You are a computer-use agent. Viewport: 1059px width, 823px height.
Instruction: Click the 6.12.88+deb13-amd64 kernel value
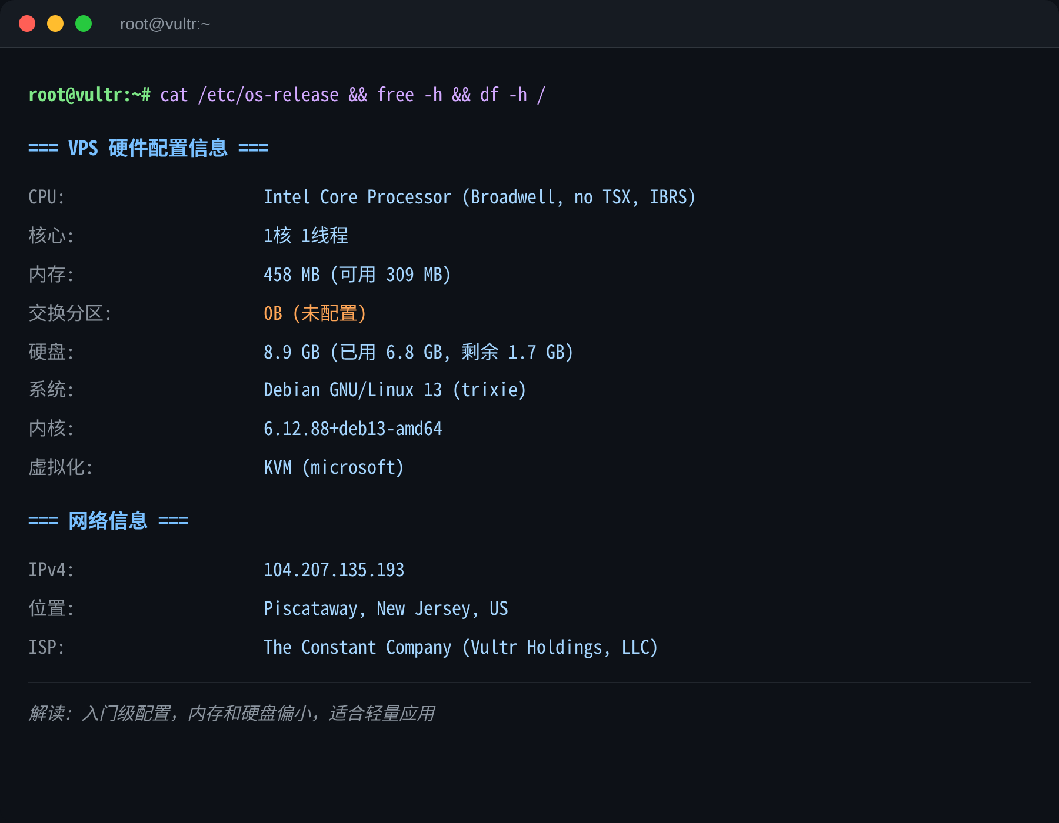coord(353,429)
